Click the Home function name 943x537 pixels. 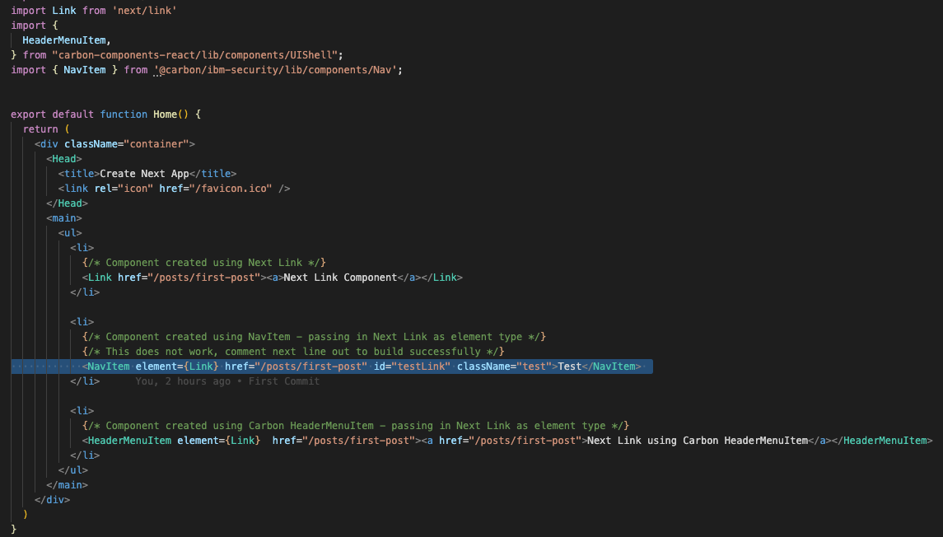point(165,114)
